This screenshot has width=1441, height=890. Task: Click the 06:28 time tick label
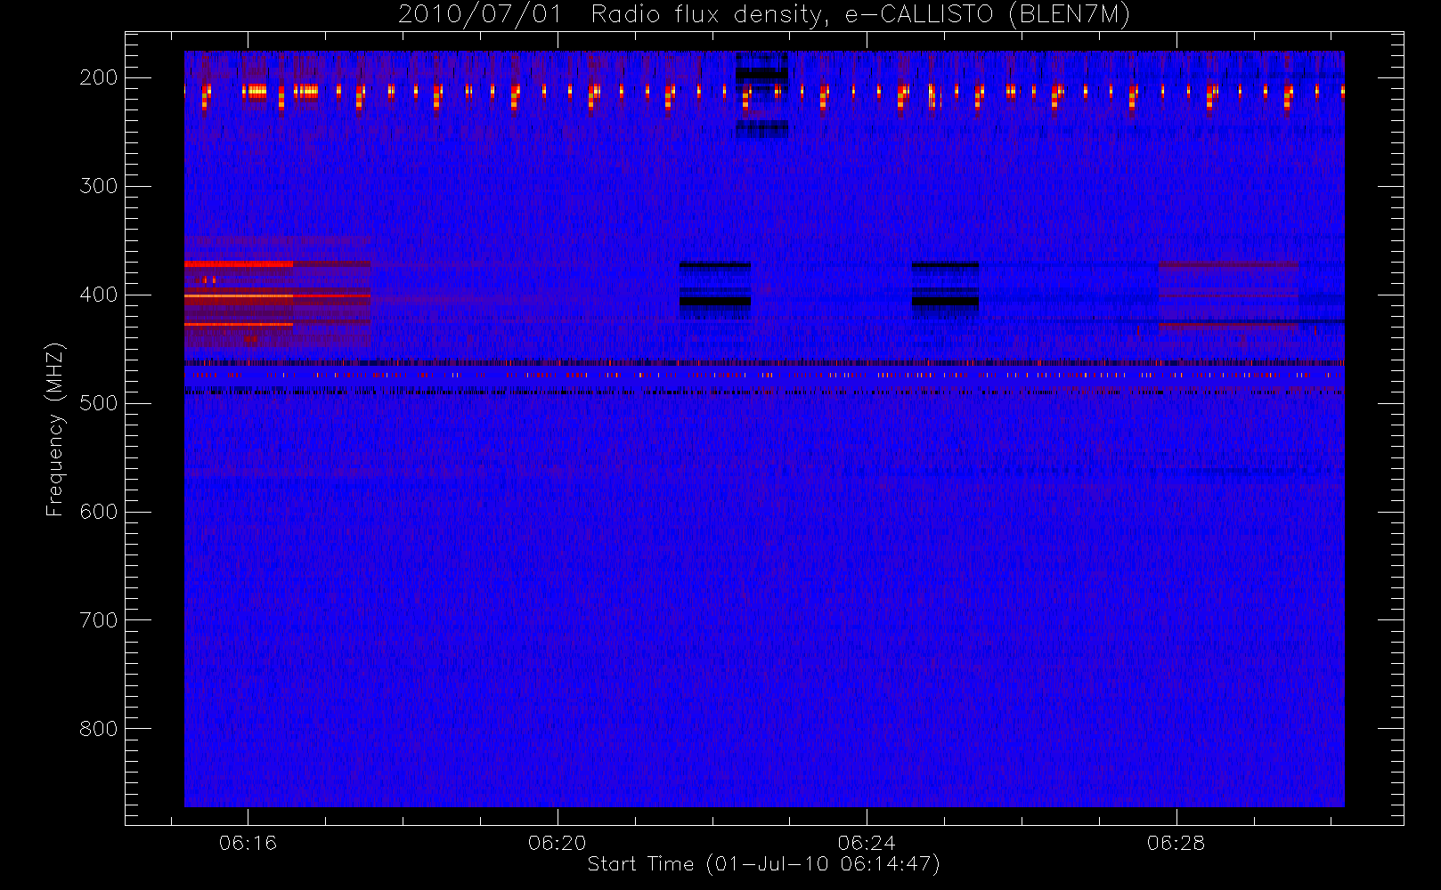tap(1176, 843)
